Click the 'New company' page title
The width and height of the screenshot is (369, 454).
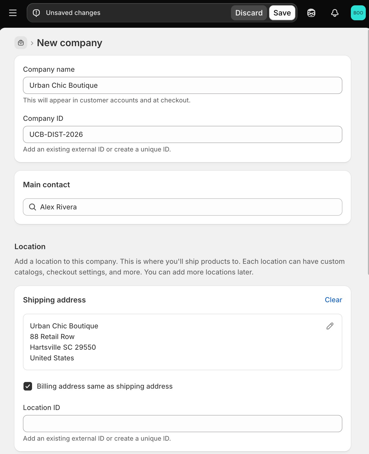coord(69,43)
